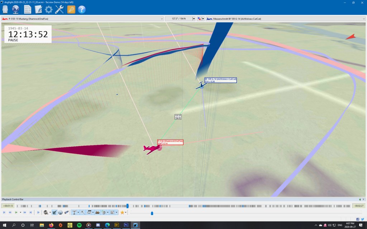The width and height of the screenshot is (367, 229).
Task: Click the yellow star bookmarks button
Action: (x=122, y=213)
